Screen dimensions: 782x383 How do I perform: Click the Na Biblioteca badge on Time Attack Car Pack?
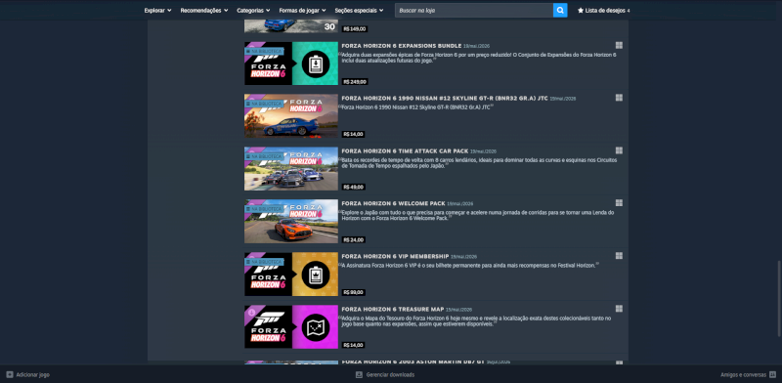(264, 156)
